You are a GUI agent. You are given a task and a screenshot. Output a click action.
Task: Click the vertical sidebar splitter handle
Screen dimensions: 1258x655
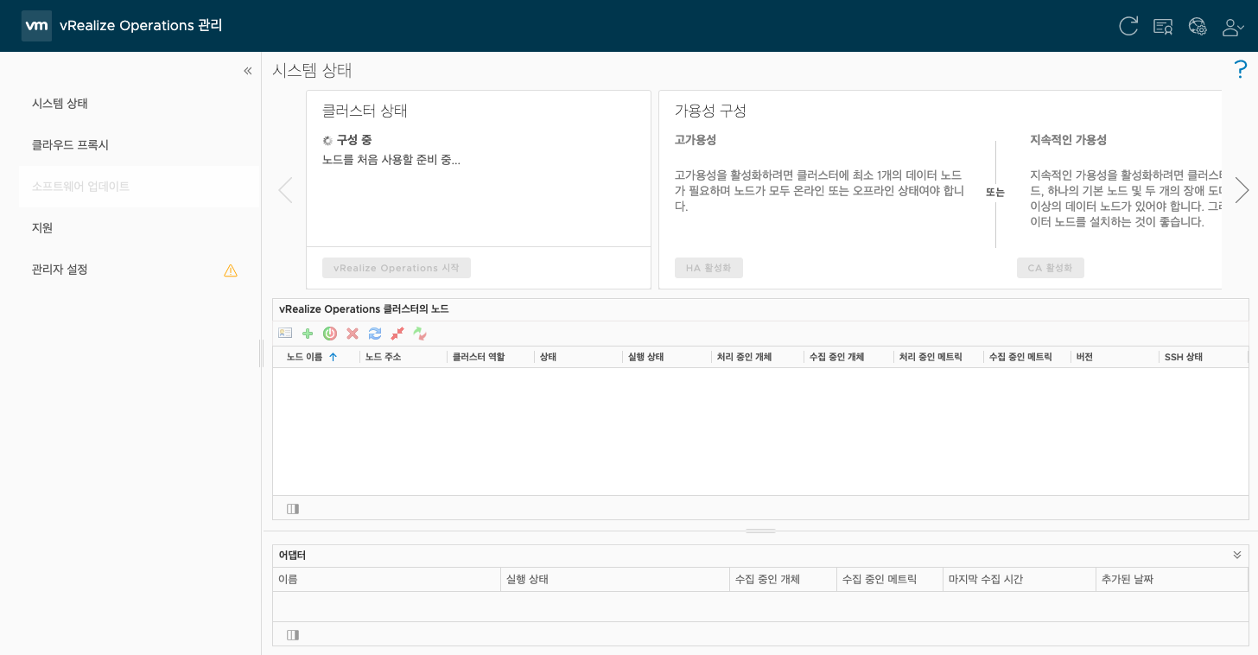click(x=261, y=353)
